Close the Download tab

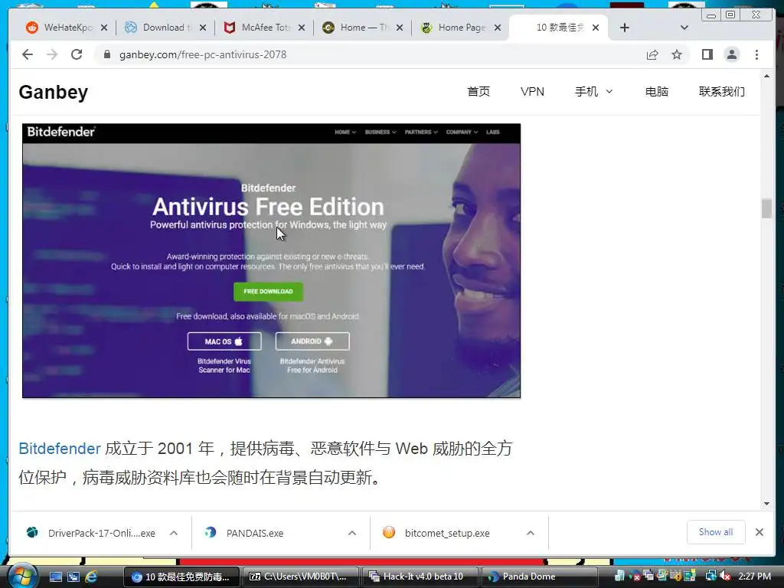coord(202,28)
